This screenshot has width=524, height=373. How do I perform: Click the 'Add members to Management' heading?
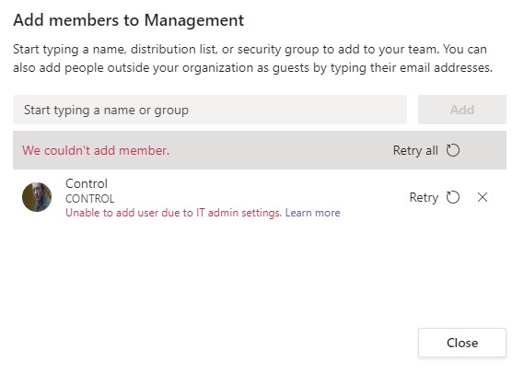point(129,20)
